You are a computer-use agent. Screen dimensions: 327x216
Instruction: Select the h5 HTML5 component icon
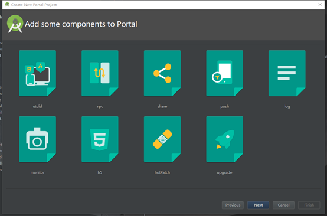point(100,139)
